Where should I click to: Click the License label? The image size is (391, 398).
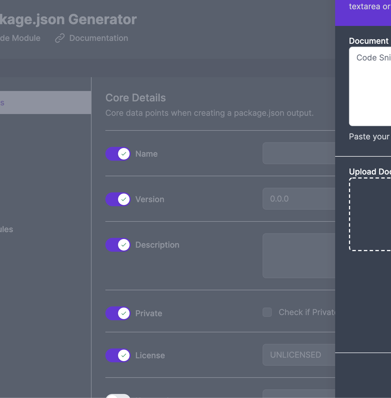pyautogui.click(x=150, y=355)
